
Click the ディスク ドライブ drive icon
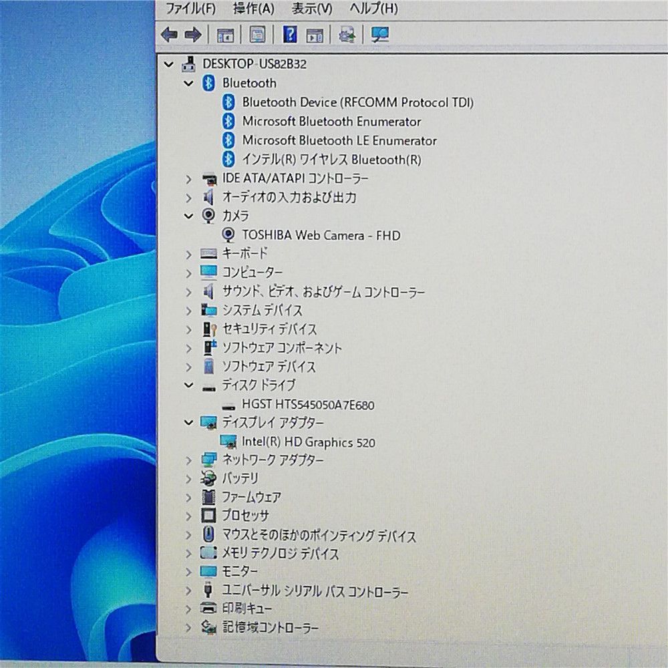(x=208, y=387)
